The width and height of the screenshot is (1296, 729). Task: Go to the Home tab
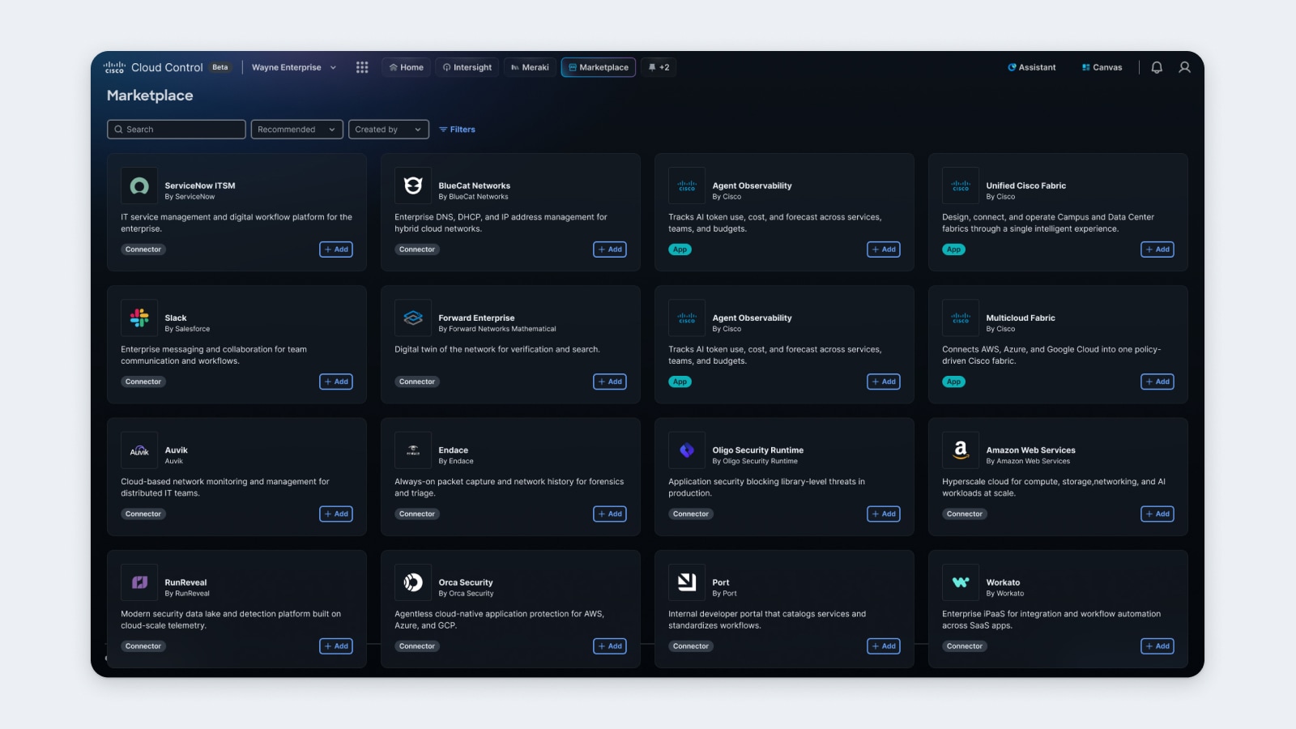[x=406, y=67]
